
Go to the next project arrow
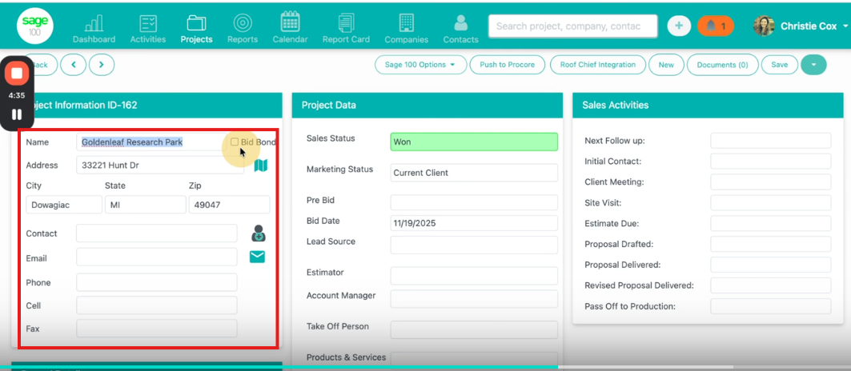(102, 65)
